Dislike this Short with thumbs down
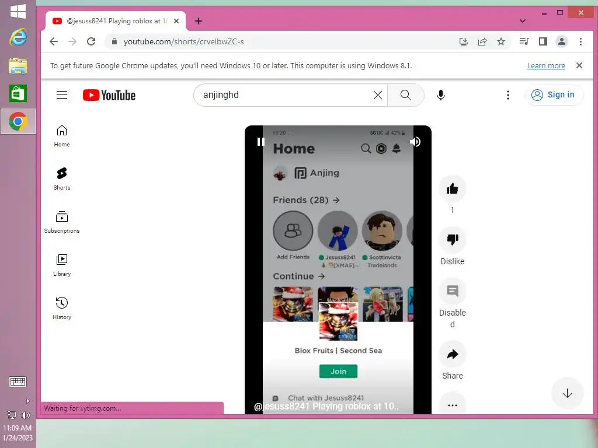Viewport: 598px width, 448px height. pos(453,240)
